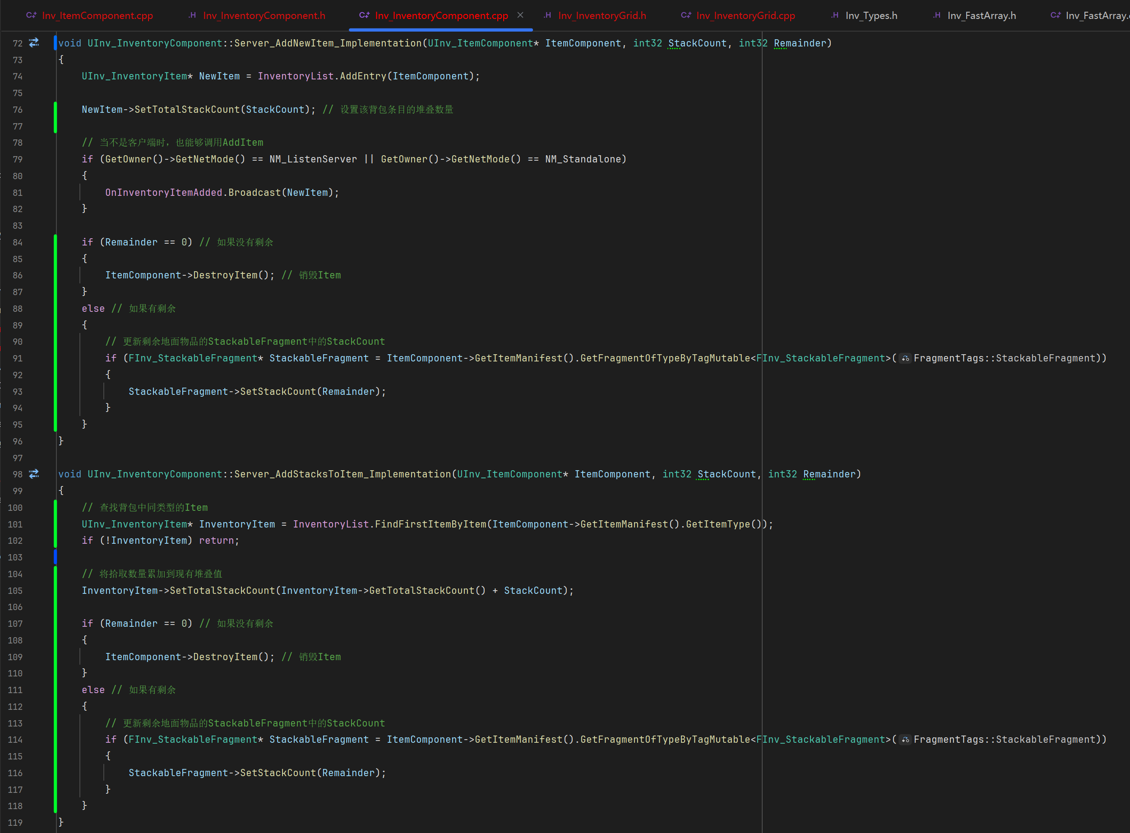This screenshot has width=1130, height=833.
Task: Click the green change marker beside line 109
Action: pyautogui.click(x=55, y=657)
